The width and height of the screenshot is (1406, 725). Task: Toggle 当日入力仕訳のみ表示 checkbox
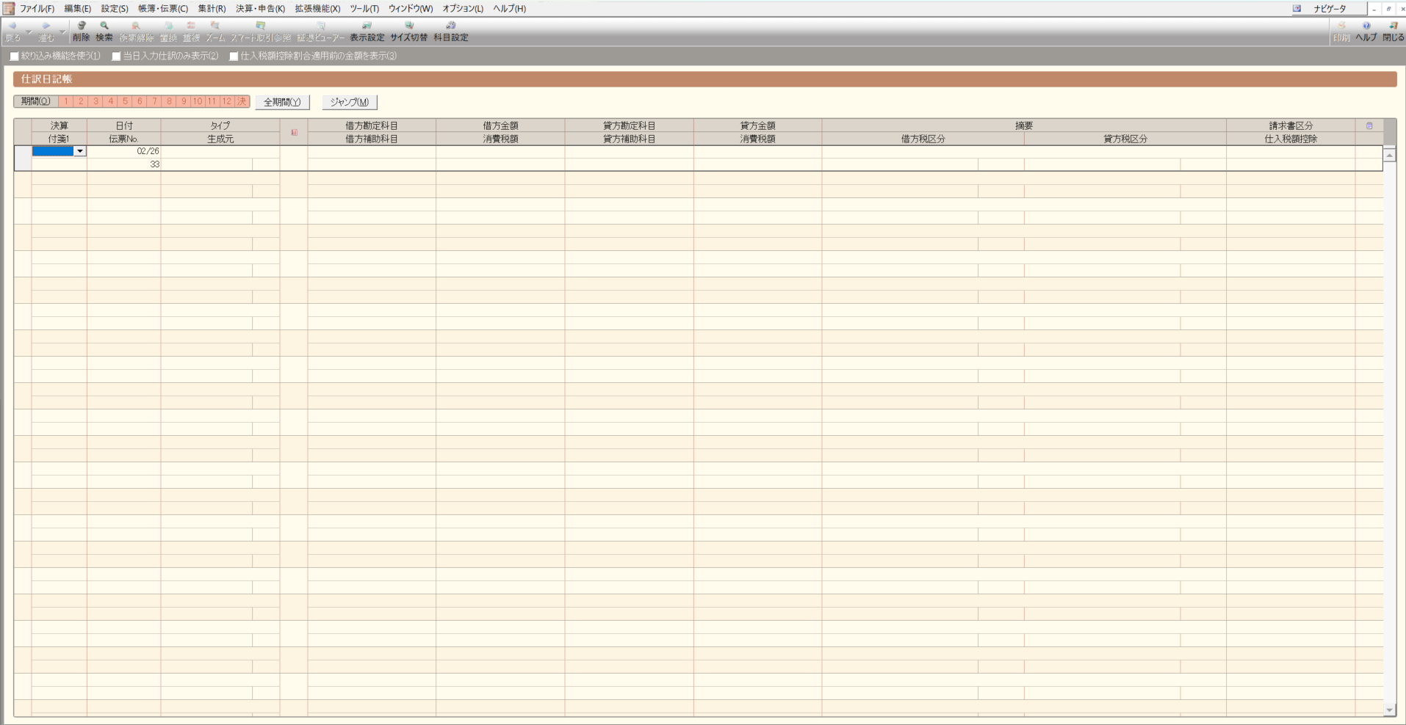pyautogui.click(x=116, y=57)
